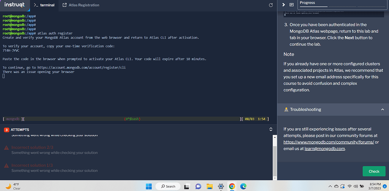This screenshot has height=191, width=389.
Task: Click the terminal refresh icon
Action: pos(271,5)
